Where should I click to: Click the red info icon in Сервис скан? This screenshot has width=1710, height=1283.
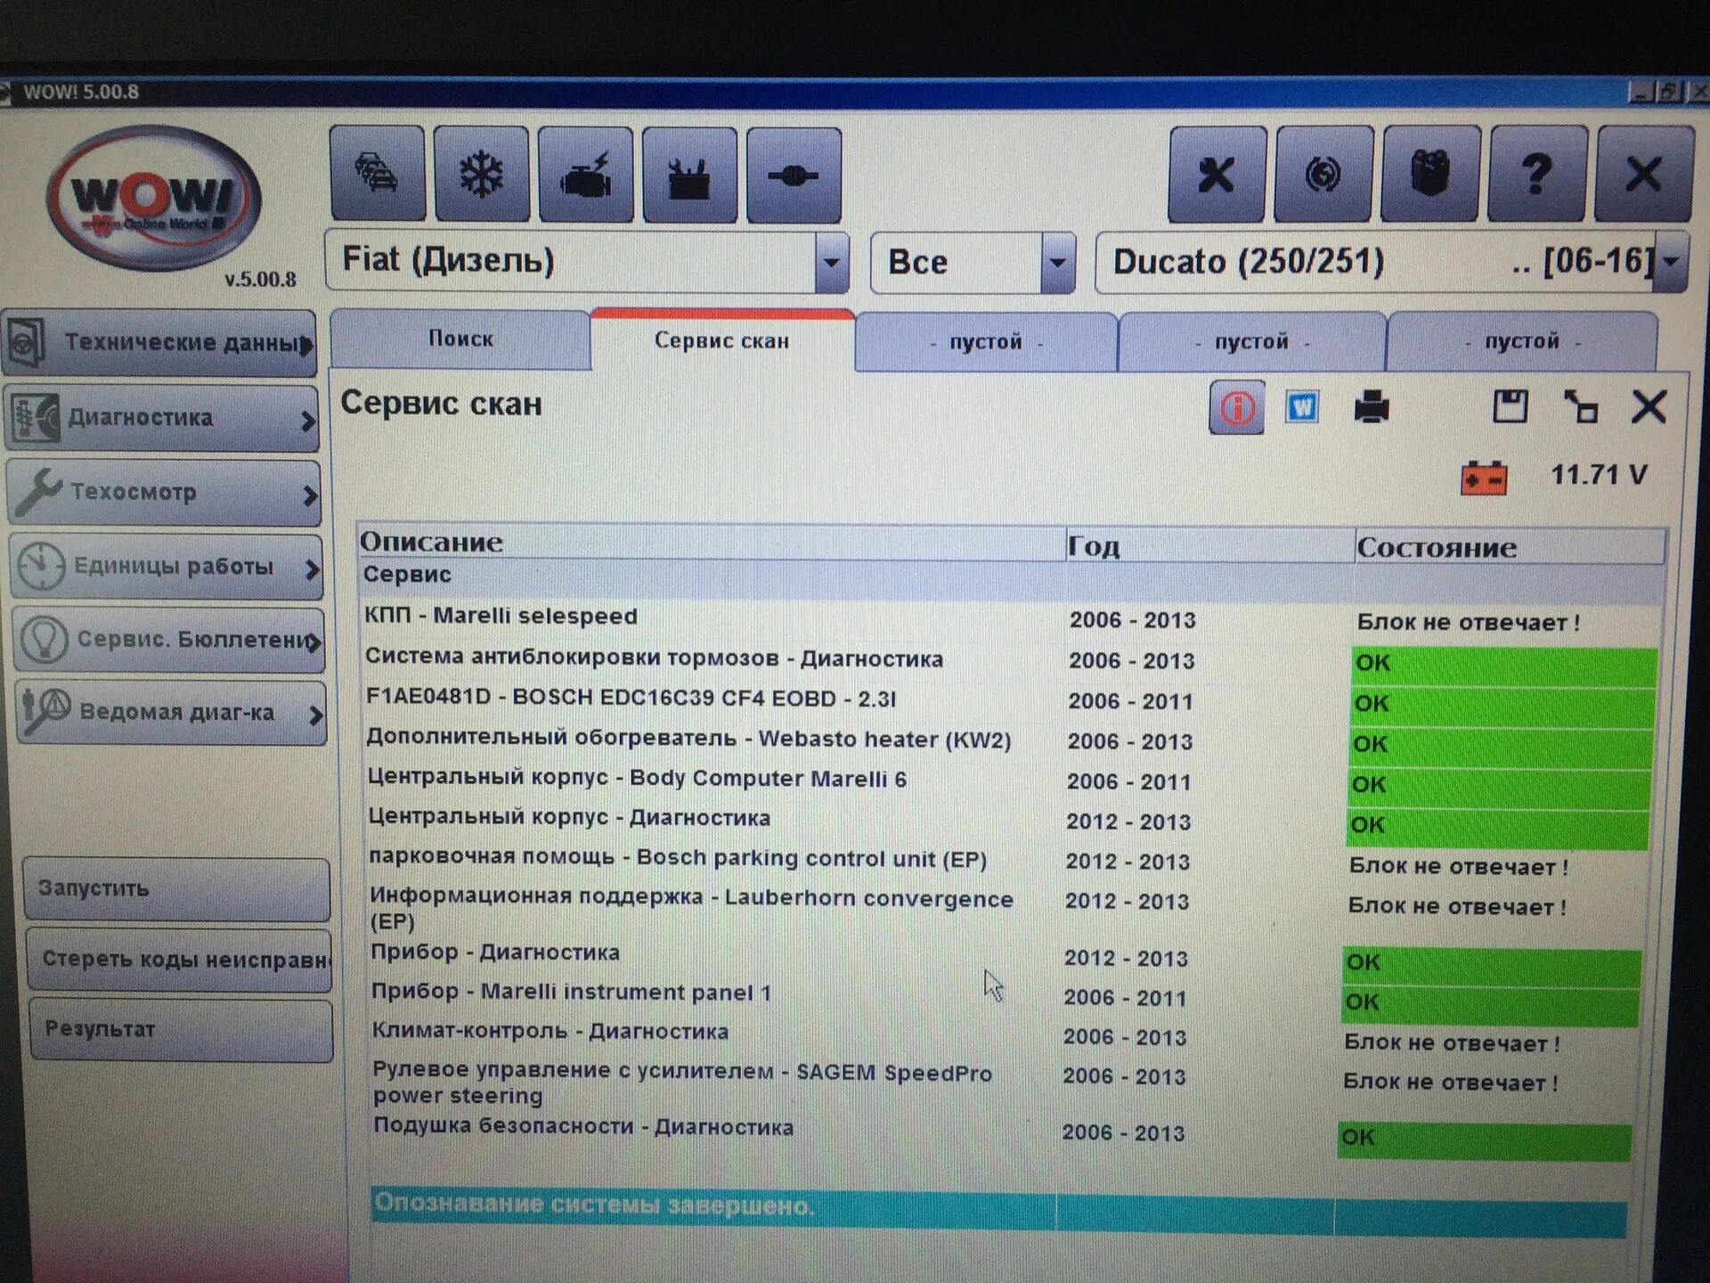(x=1236, y=409)
